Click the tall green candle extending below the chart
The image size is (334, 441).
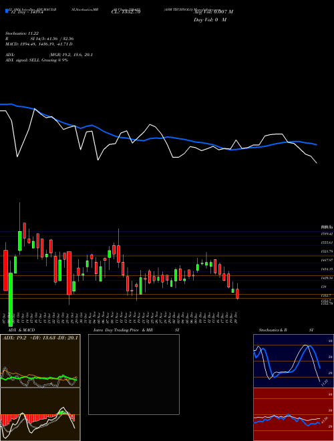tap(11, 299)
